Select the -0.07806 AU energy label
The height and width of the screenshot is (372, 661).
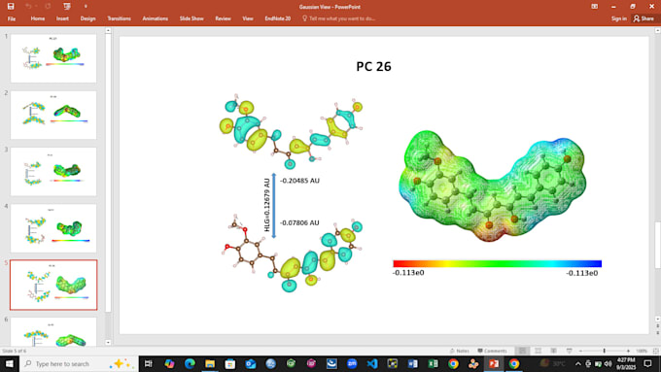point(299,222)
